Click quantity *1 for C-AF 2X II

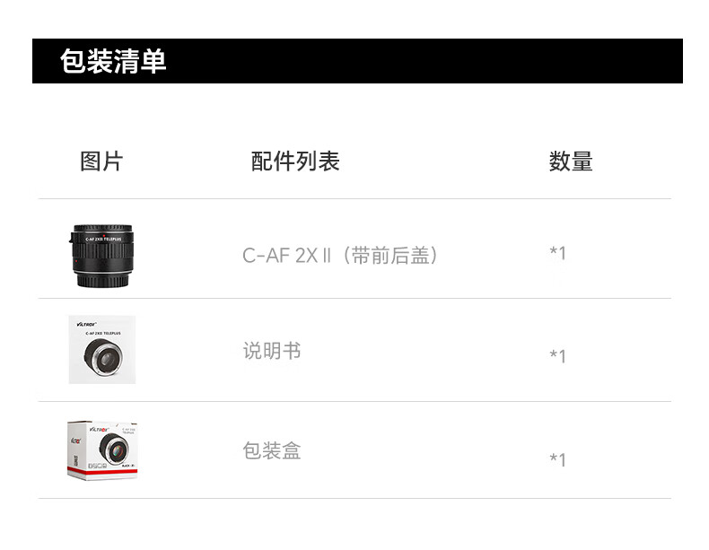coord(557,253)
